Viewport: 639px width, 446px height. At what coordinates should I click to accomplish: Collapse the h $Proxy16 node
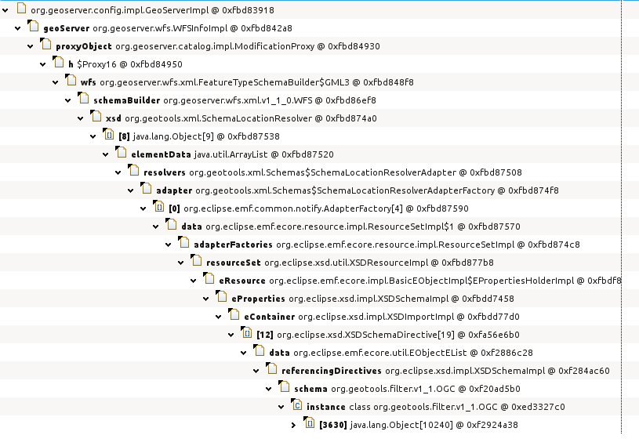(43, 64)
